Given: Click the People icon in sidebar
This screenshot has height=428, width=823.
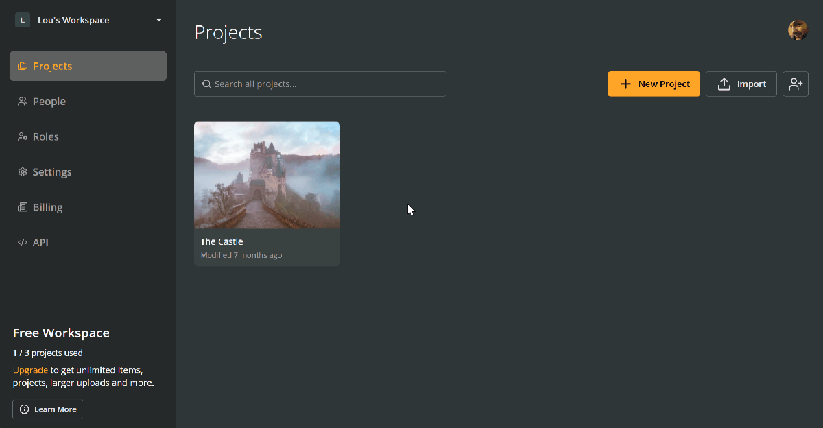Looking at the screenshot, I should click(x=23, y=102).
